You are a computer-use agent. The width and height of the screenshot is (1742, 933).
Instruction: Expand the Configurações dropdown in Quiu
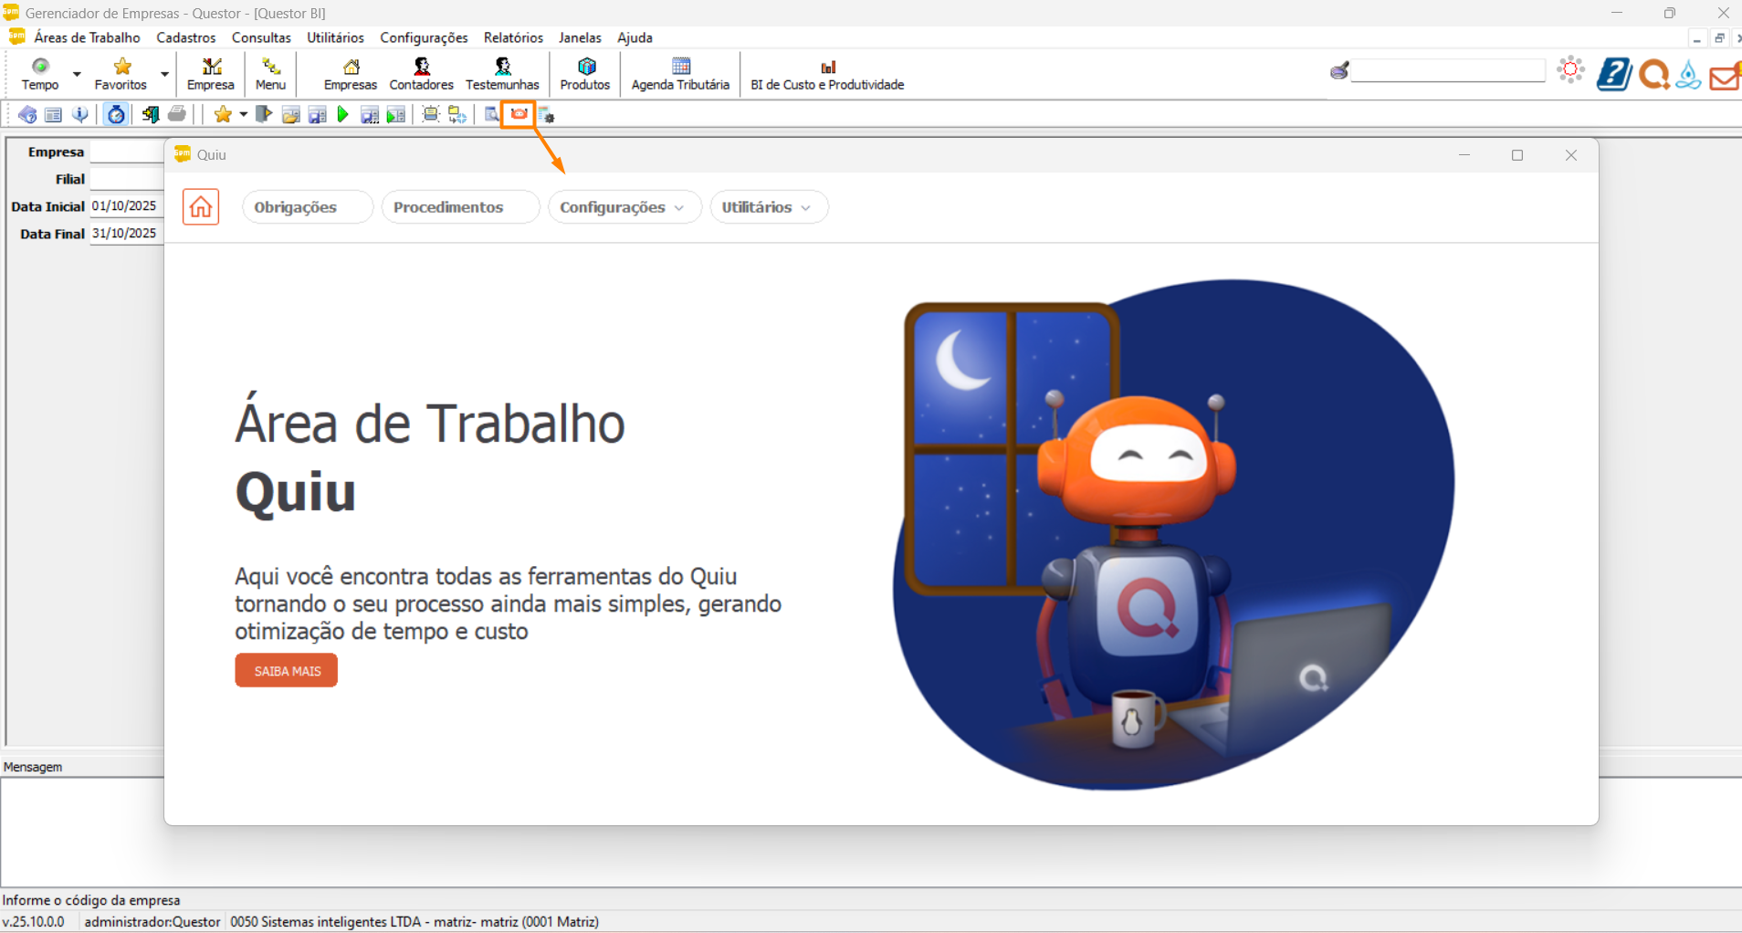tap(624, 207)
